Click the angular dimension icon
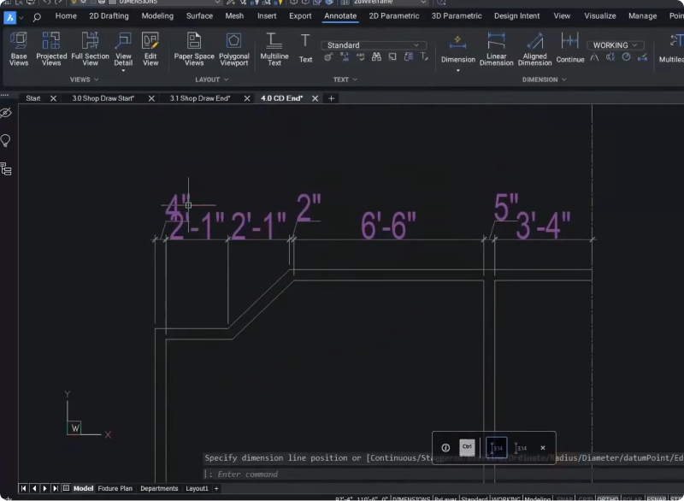Image resolution: width=684 pixels, height=501 pixels. (x=594, y=57)
